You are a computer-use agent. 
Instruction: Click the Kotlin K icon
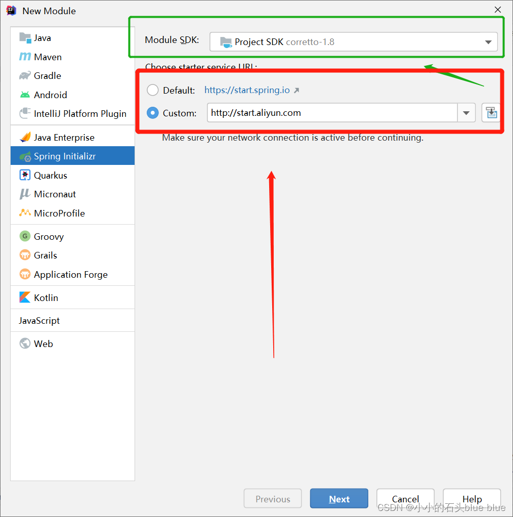coord(25,297)
